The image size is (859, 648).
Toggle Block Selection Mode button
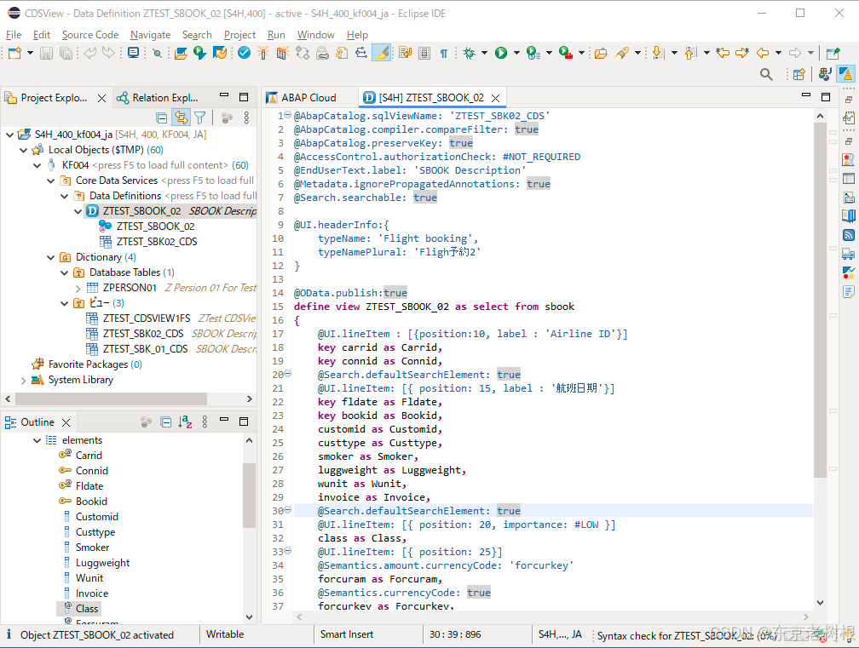[424, 53]
